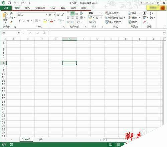The width and height of the screenshot is (167, 147).
Task: Click the AutoSum sigma icon
Action: (145, 13)
